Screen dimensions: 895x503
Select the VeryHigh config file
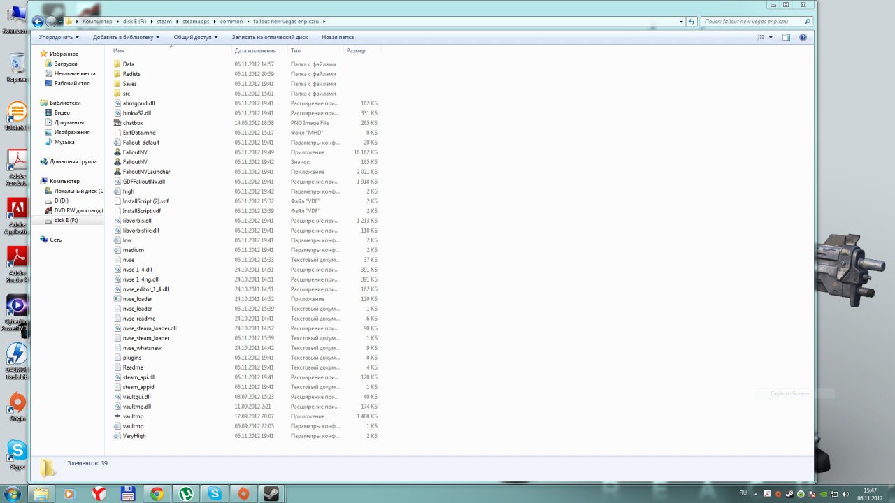[x=134, y=436]
